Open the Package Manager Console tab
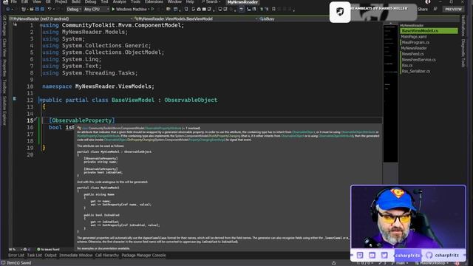This screenshot has height=266, width=473. pyautogui.click(x=143, y=255)
